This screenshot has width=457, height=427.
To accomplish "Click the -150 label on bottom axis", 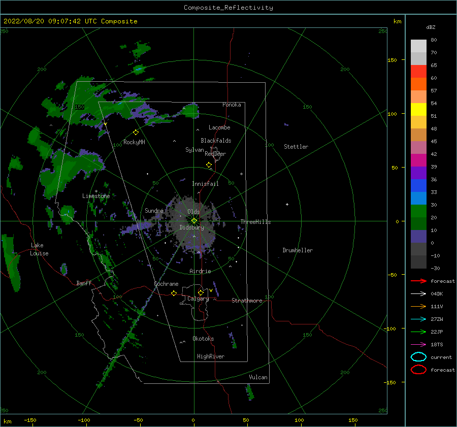I will point(30,420).
